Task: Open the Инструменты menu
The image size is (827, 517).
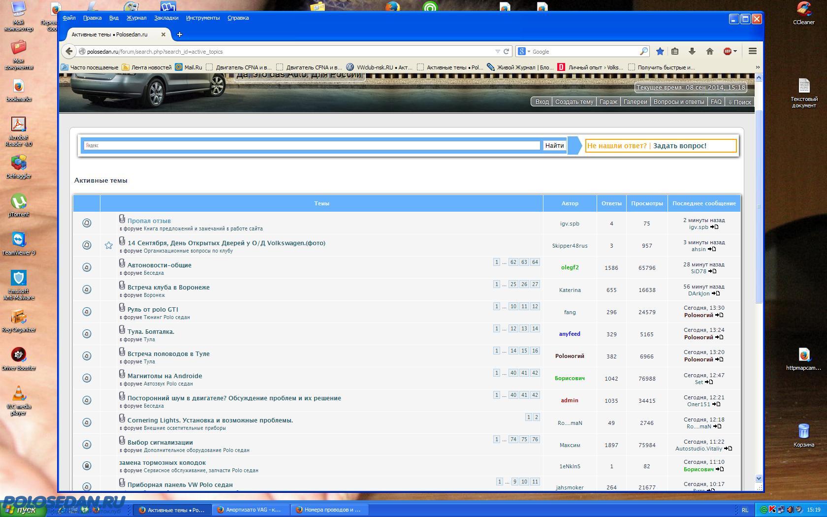Action: (203, 18)
